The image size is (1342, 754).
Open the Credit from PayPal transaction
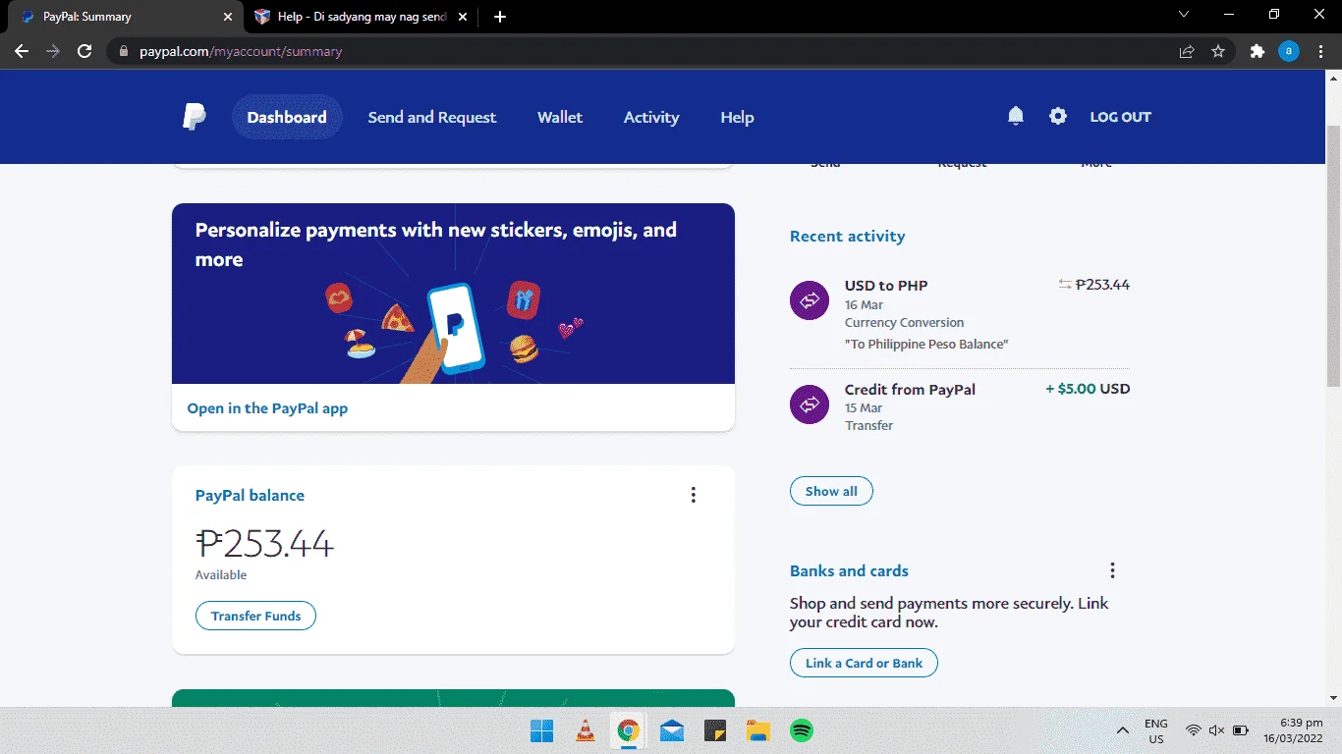[960, 406]
